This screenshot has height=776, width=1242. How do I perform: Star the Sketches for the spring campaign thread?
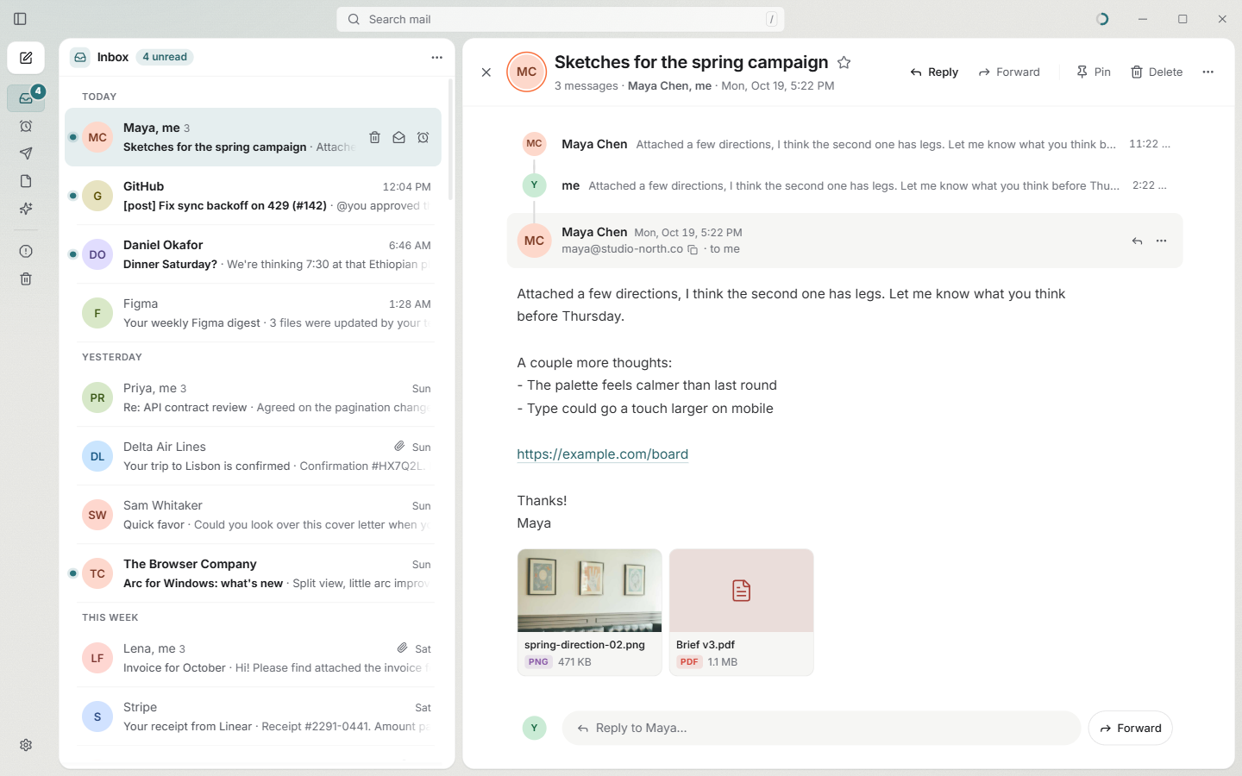pyautogui.click(x=844, y=62)
